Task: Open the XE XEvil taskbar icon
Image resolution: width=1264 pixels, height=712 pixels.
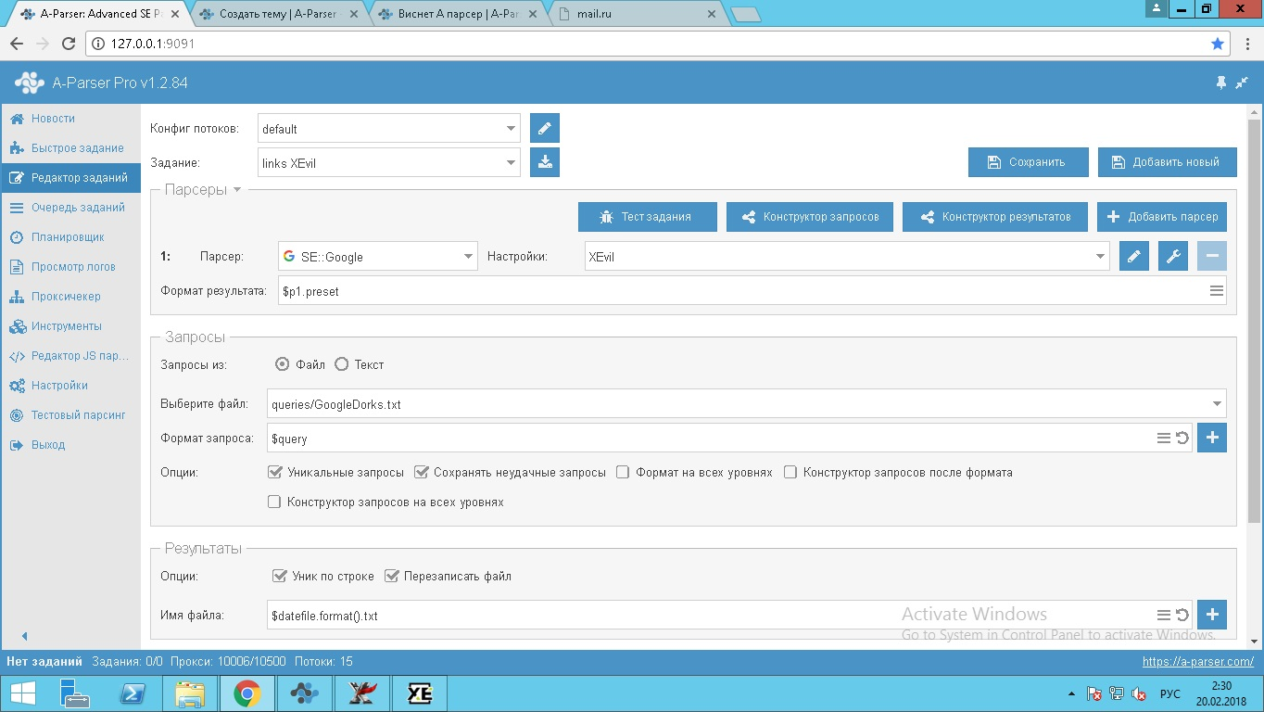Action: pyautogui.click(x=419, y=693)
